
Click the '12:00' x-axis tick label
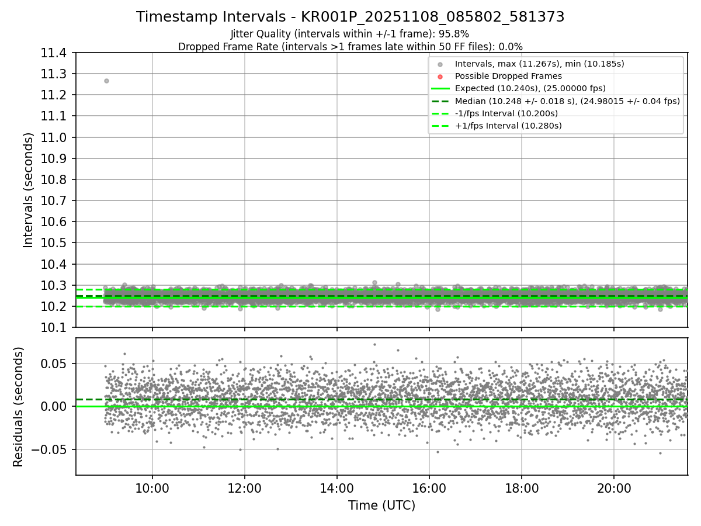pyautogui.click(x=245, y=488)
